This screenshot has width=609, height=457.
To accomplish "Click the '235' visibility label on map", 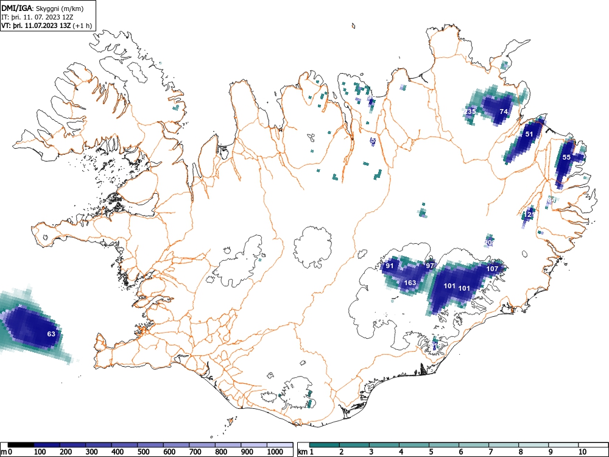I will tap(470, 112).
